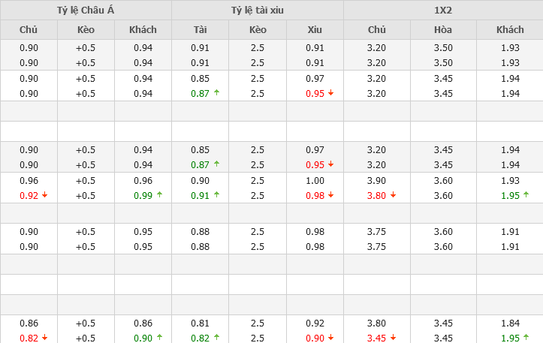Click the Hòa column header

click(x=443, y=29)
